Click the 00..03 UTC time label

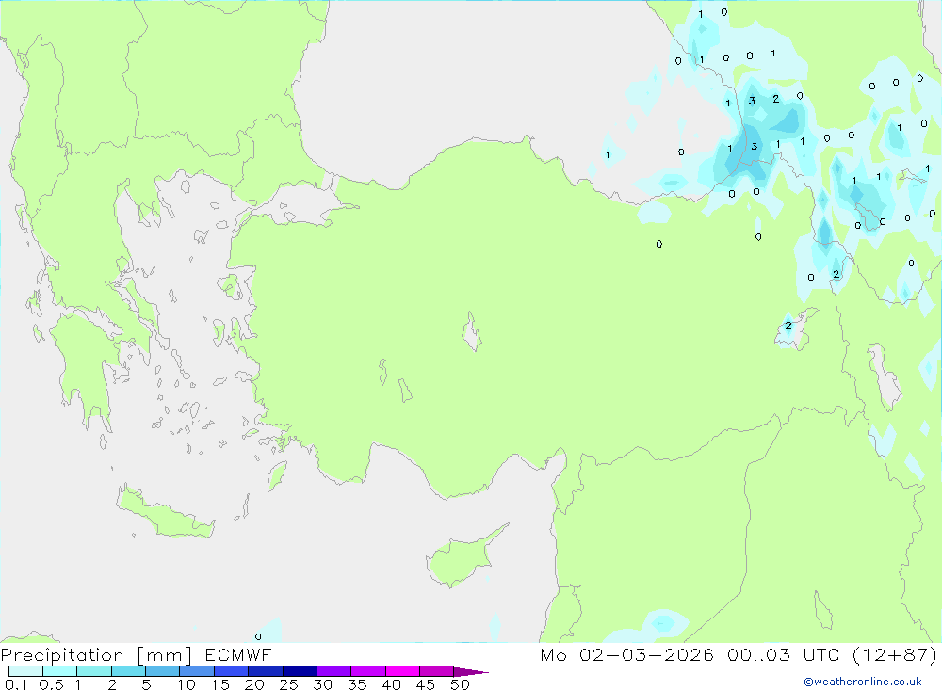tap(783, 654)
